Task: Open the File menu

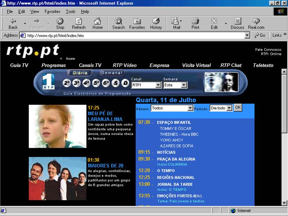Action: [10, 12]
